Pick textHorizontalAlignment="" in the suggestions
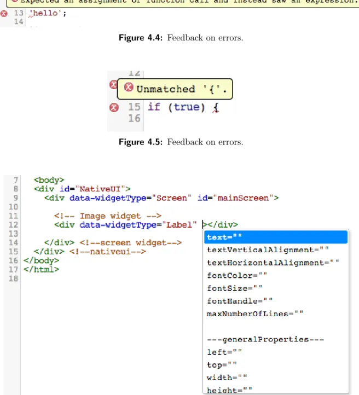This screenshot has width=359, height=395. point(276,263)
